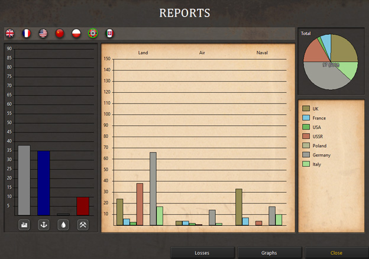Click the Air column heading
Viewport: 369px width, 259px height.
[x=202, y=53]
